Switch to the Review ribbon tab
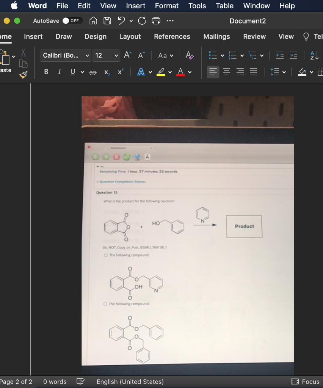The height and width of the screenshot is (388, 323). coord(254,37)
